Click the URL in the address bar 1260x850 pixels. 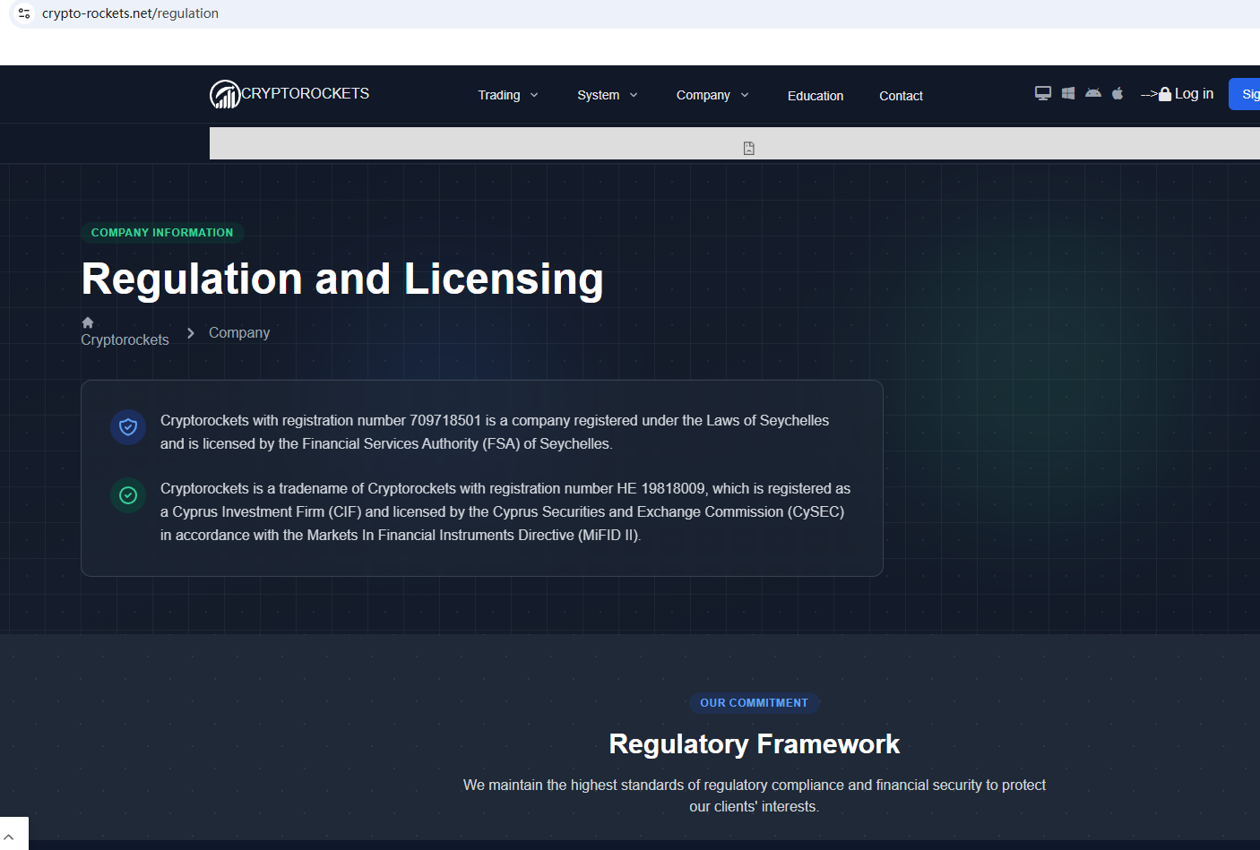[x=130, y=13]
